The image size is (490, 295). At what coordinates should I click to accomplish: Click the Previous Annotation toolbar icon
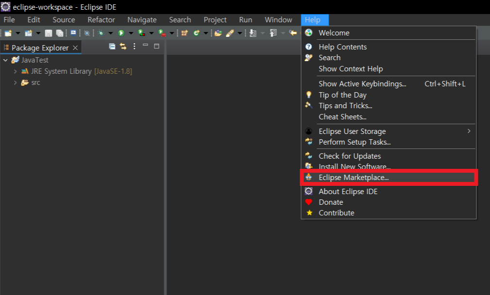click(x=273, y=33)
